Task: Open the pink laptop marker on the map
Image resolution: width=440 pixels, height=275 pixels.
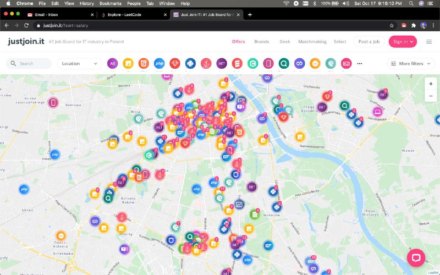Action: tap(377, 112)
